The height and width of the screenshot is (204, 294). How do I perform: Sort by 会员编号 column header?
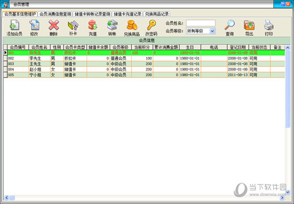pos(18,47)
